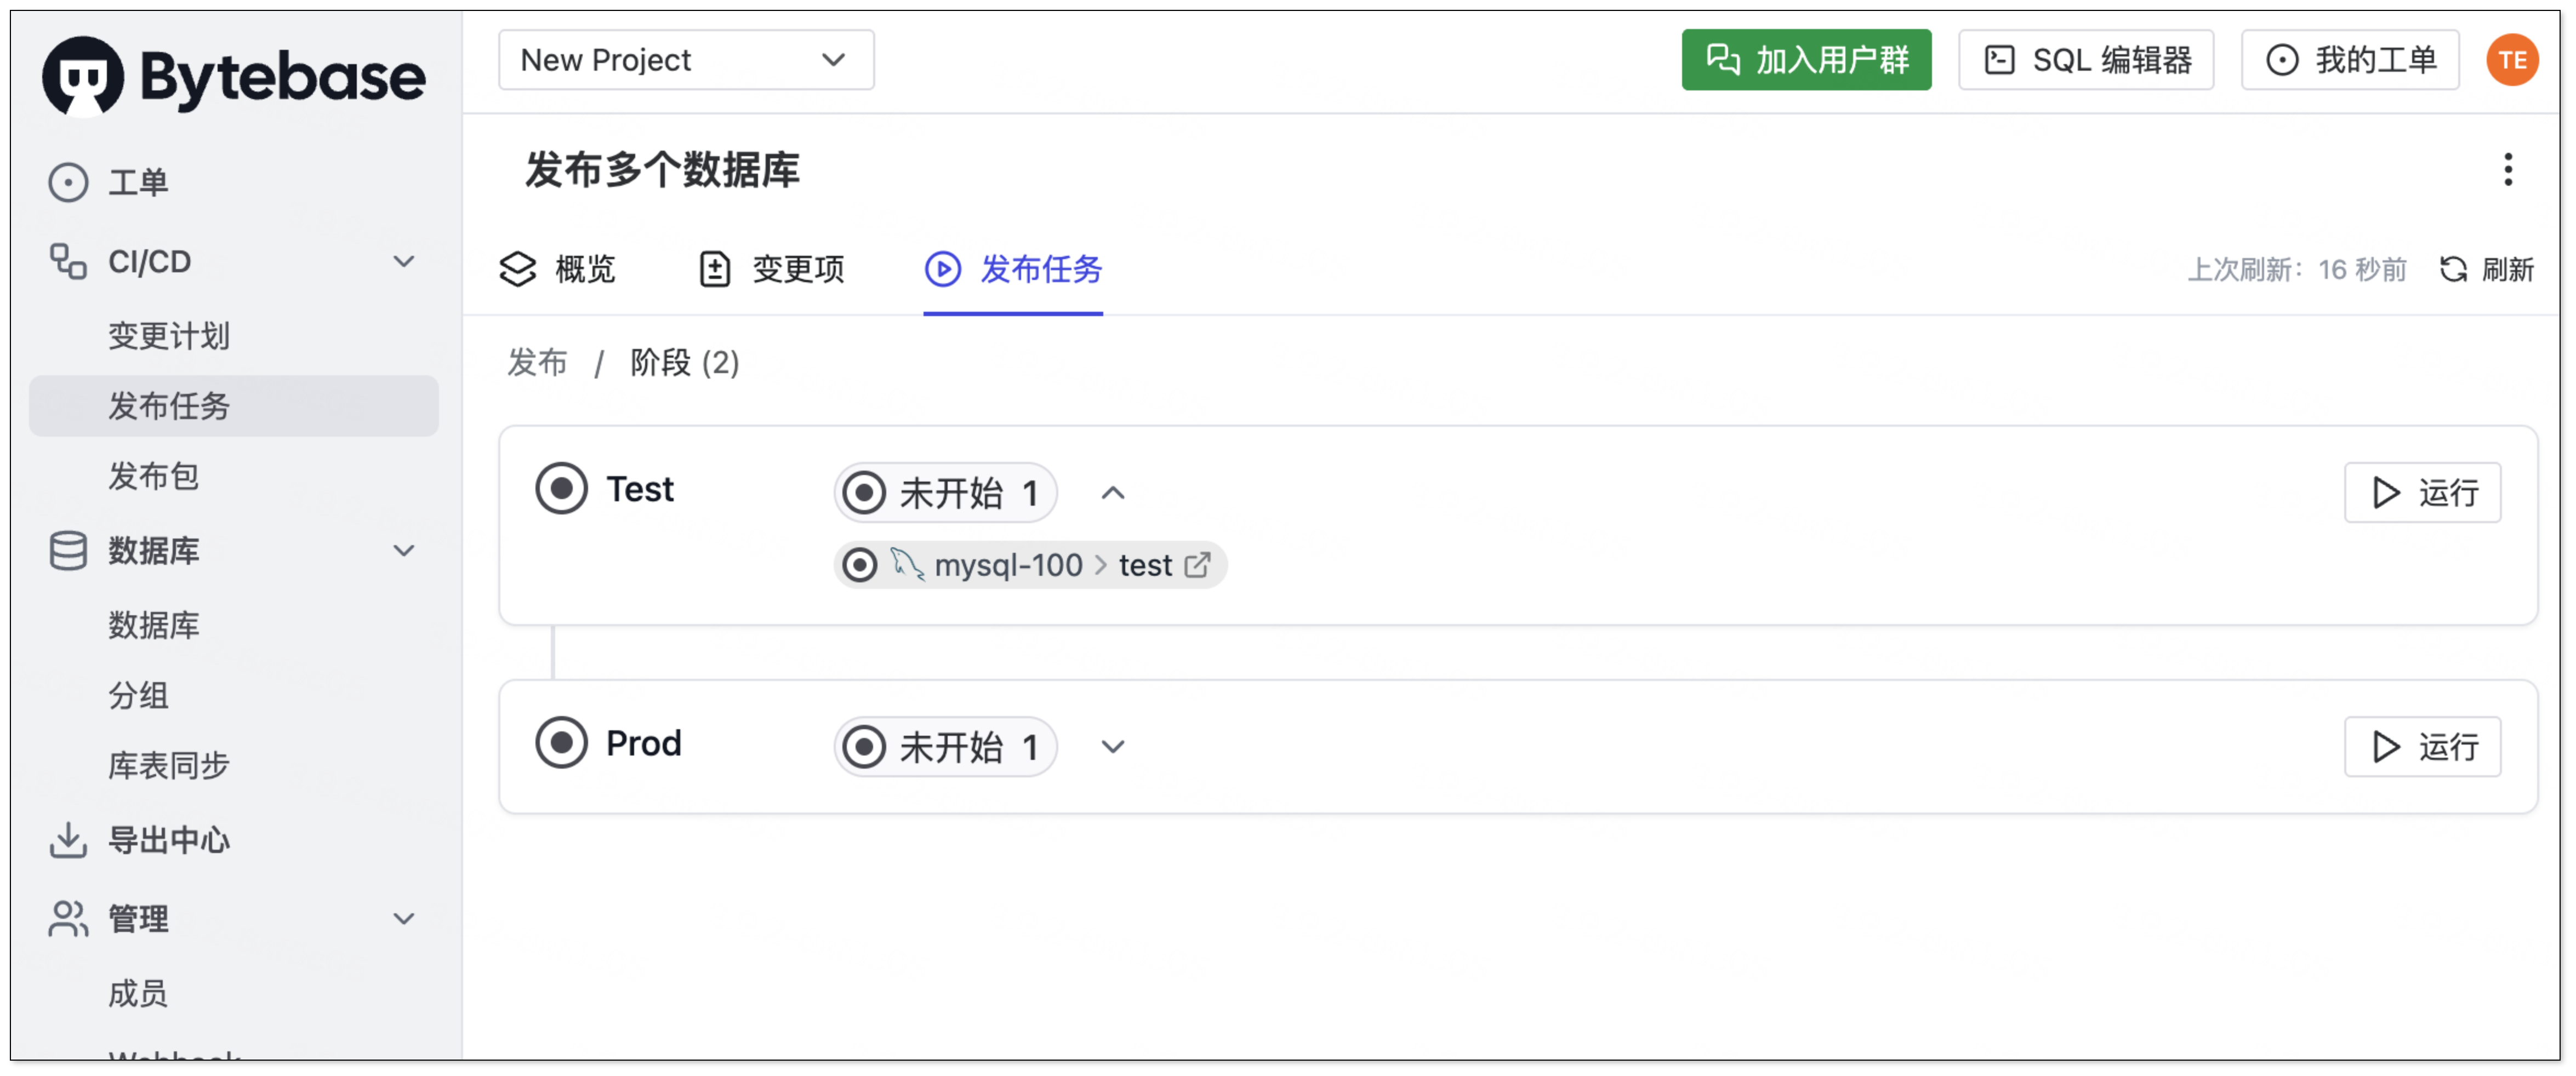Click the Test stage status circle
This screenshot has width=2576, height=1076.
coord(561,489)
